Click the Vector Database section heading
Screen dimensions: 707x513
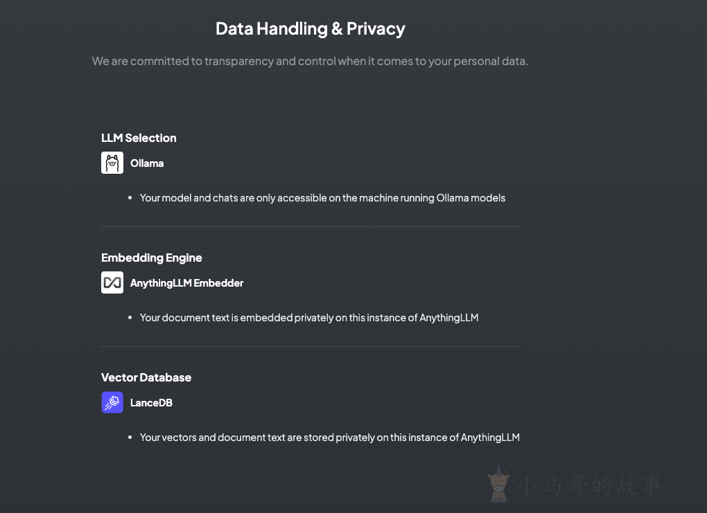coord(146,377)
